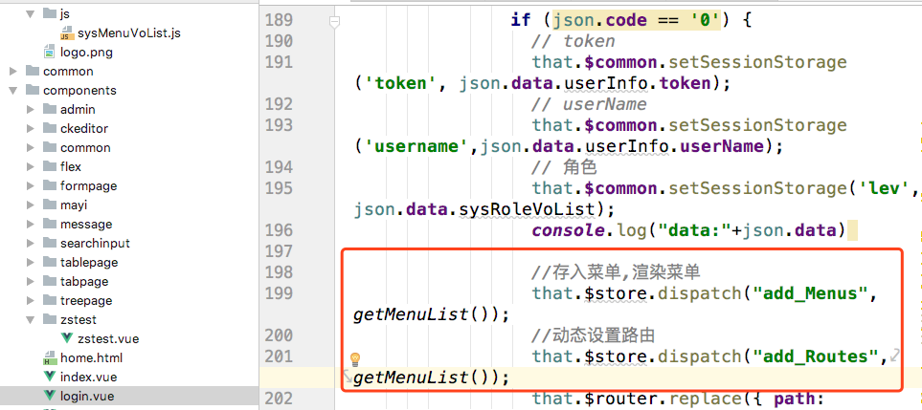Click the login.vue Vue file icon
This screenshot has height=410, width=922.
tap(50, 396)
